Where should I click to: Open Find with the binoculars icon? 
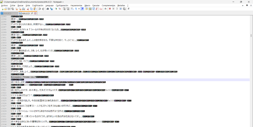[x=48, y=9]
